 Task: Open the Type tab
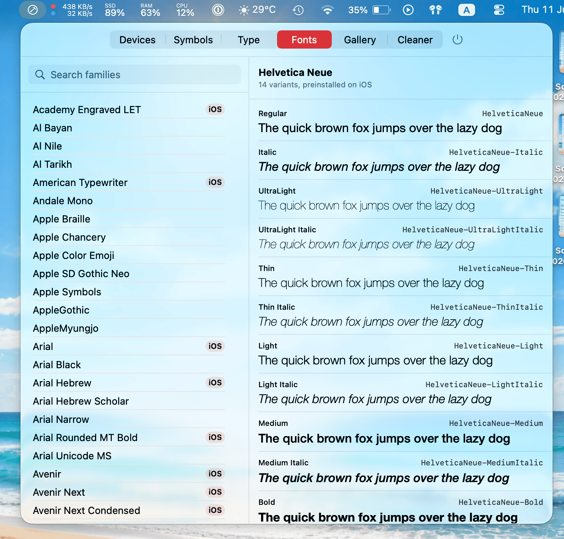[x=249, y=40]
